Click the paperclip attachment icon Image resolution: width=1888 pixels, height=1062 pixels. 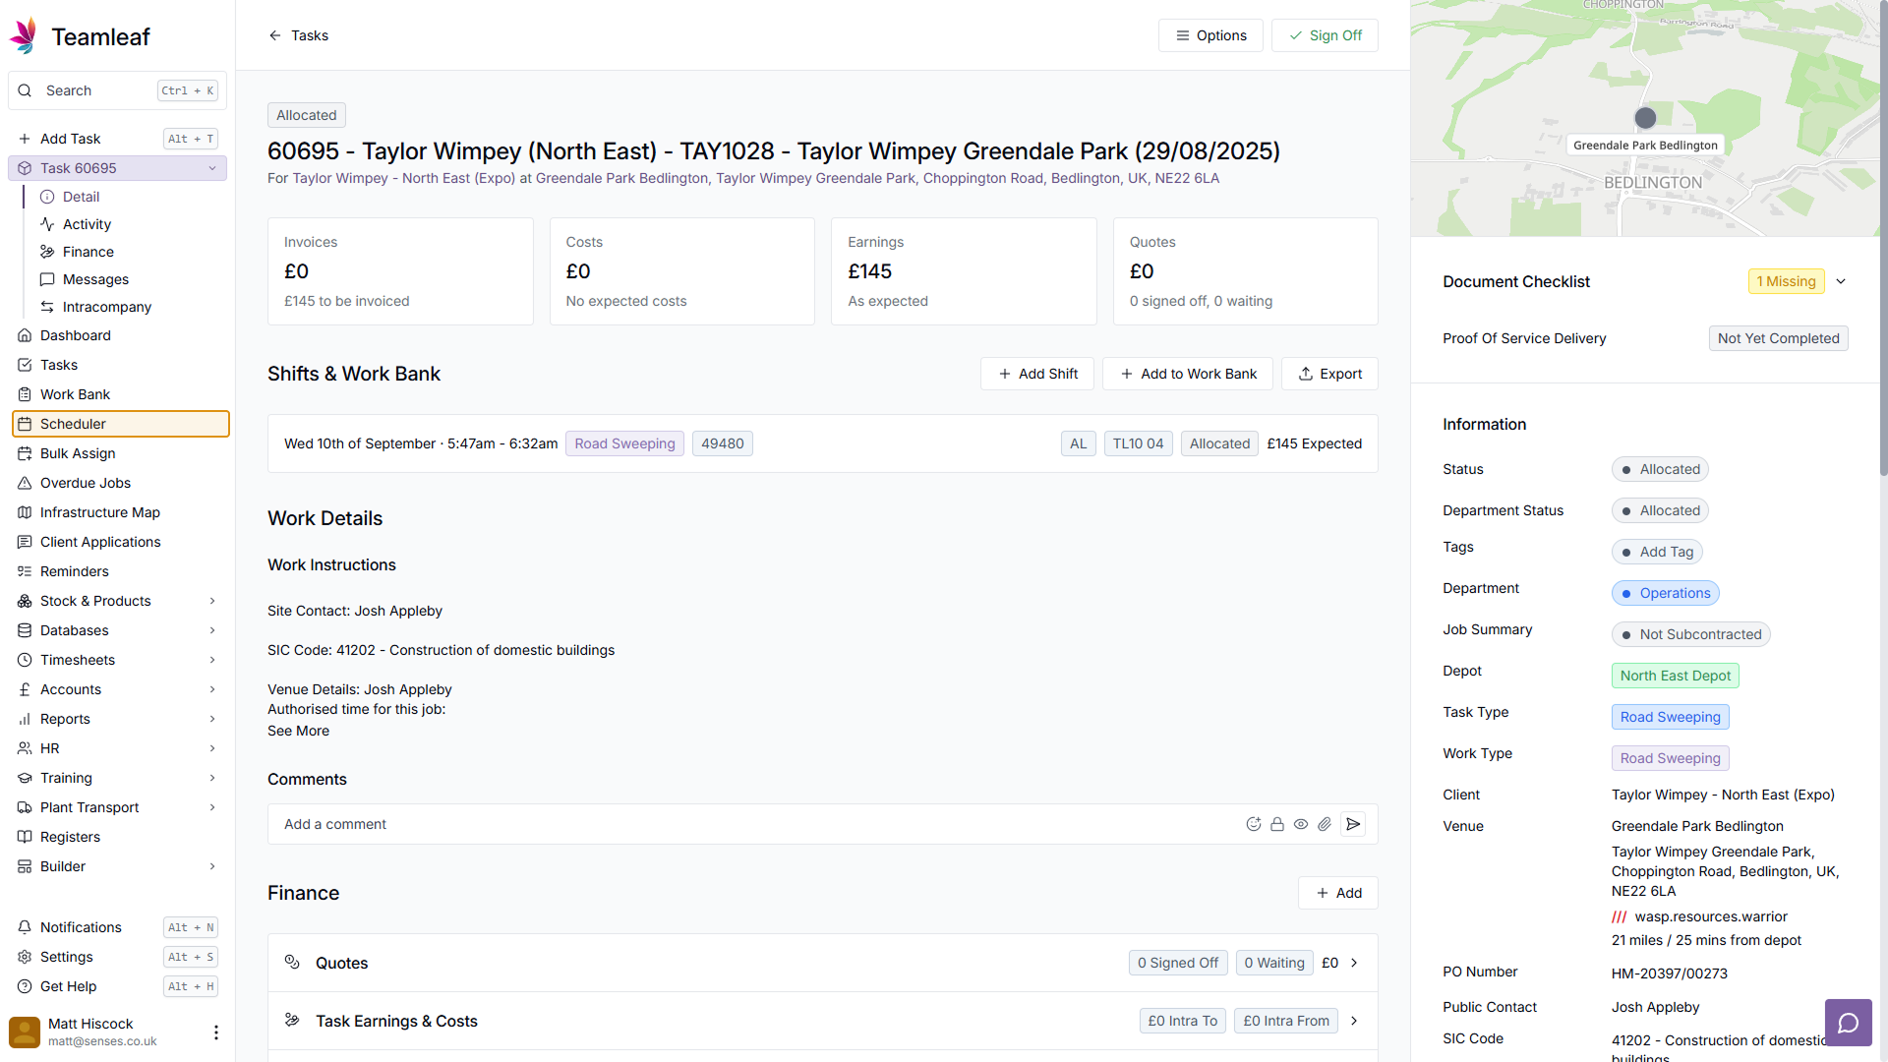(x=1325, y=824)
